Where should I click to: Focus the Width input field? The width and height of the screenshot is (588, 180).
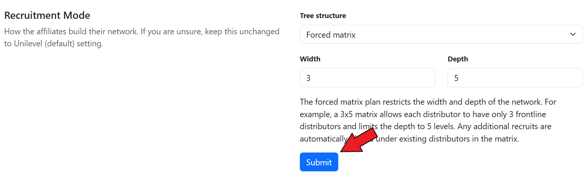click(x=367, y=78)
